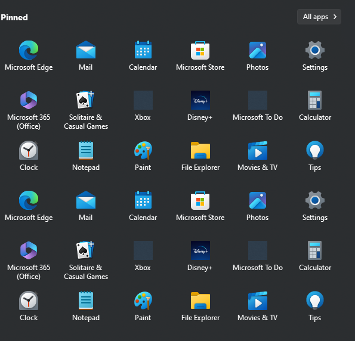Open Photos app in the top row
This screenshot has width=355, height=341.
tap(258, 50)
